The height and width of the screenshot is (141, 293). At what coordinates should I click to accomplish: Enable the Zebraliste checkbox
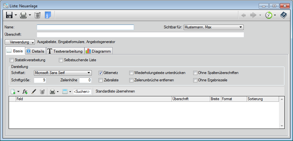click(100, 80)
